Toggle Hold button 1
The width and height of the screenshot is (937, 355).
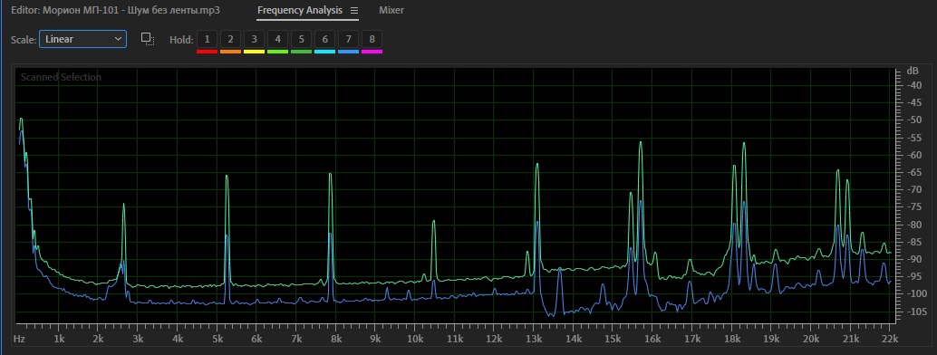tap(207, 40)
